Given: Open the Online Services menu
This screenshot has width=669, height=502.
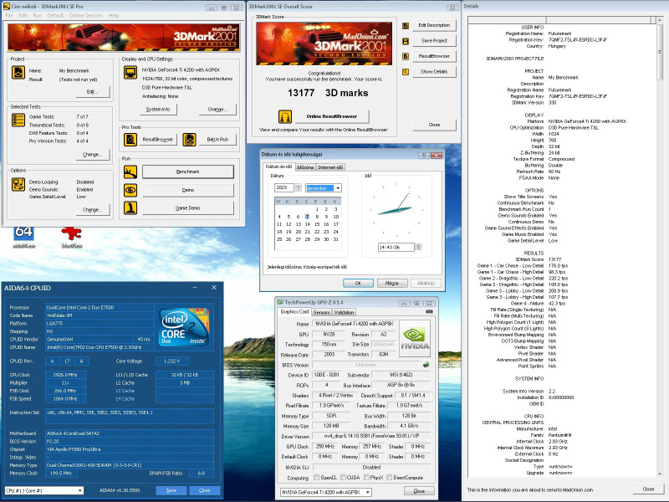Looking at the screenshot, I should [x=86, y=15].
